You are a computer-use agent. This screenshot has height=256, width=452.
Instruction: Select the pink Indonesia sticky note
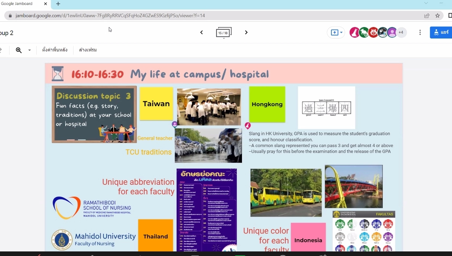308,237
